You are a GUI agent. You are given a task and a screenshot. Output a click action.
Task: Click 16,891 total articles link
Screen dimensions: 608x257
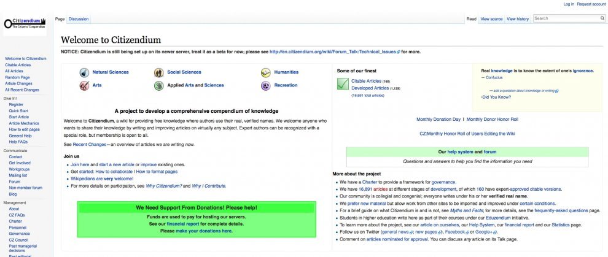(368, 95)
